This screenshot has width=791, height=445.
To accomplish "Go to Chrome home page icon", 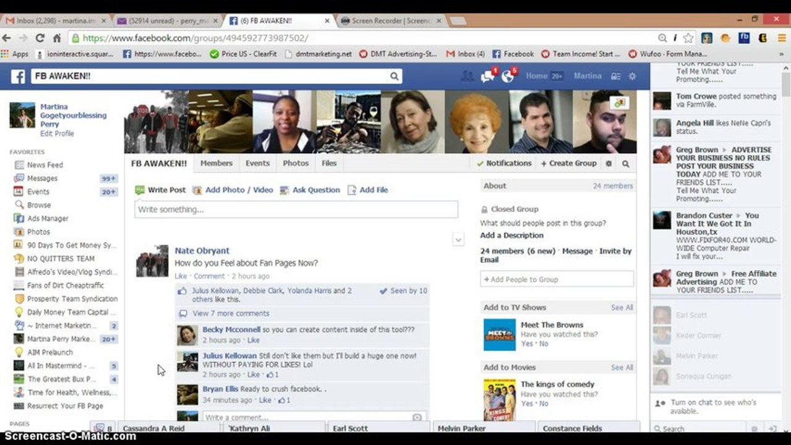I will point(56,38).
